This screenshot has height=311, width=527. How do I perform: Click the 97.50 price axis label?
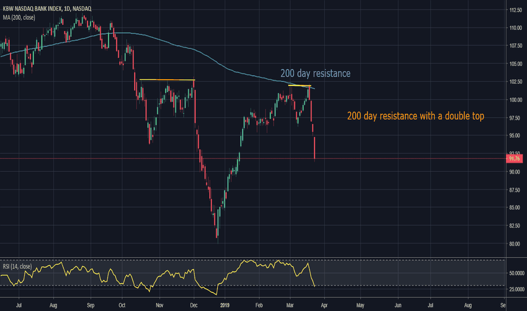coord(516,118)
